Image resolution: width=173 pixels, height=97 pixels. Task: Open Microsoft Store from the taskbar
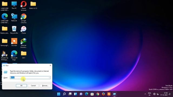pos(92,94)
